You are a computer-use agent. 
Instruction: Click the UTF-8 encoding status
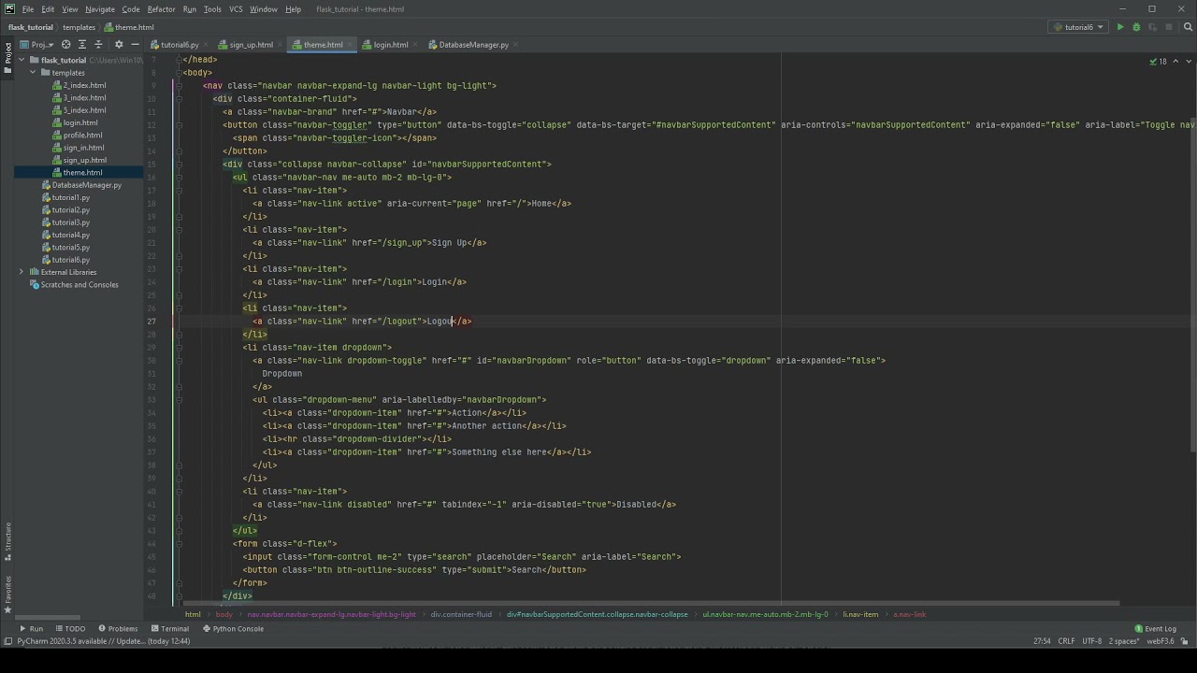pos(1092,641)
